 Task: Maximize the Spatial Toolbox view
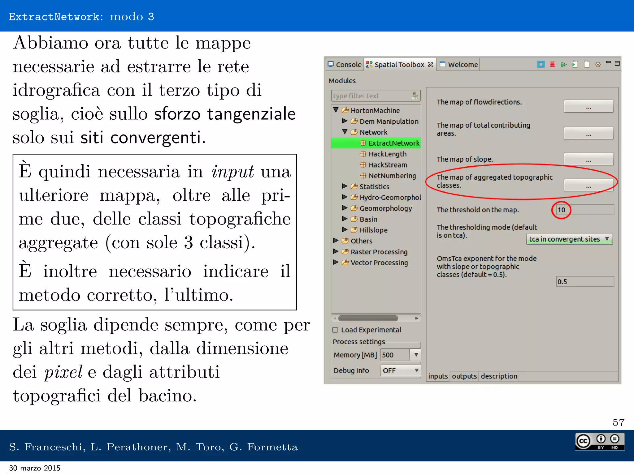coord(617,63)
